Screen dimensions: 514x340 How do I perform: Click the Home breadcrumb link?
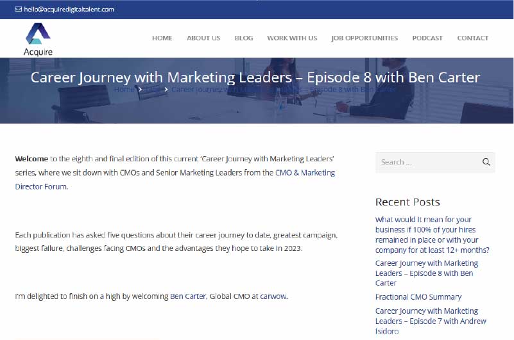(124, 90)
